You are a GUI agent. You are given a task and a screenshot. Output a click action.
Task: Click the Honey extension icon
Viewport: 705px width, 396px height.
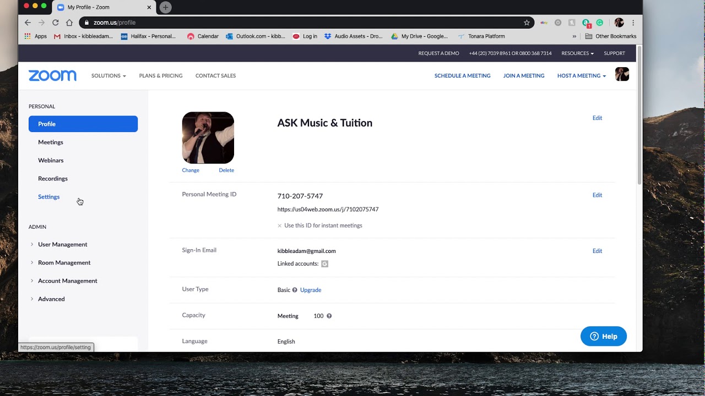coord(572,23)
